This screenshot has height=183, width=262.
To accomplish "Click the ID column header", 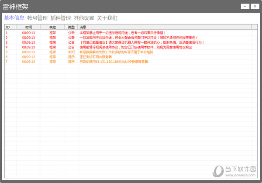I will pos(8,27).
